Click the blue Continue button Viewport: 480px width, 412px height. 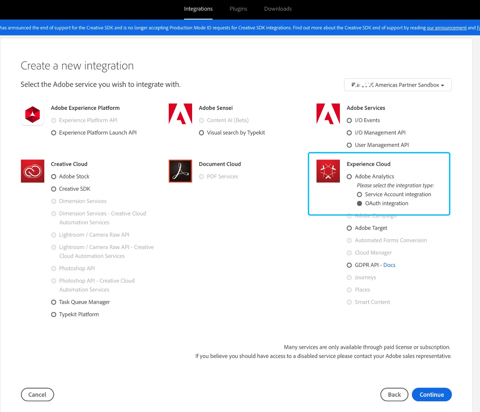pyautogui.click(x=432, y=394)
